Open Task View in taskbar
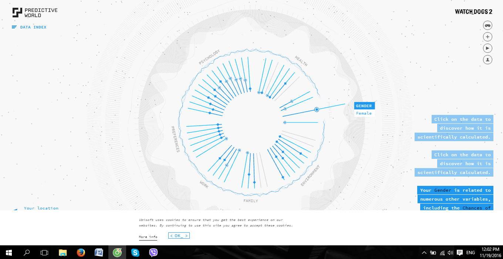503x259 pixels. (44, 253)
